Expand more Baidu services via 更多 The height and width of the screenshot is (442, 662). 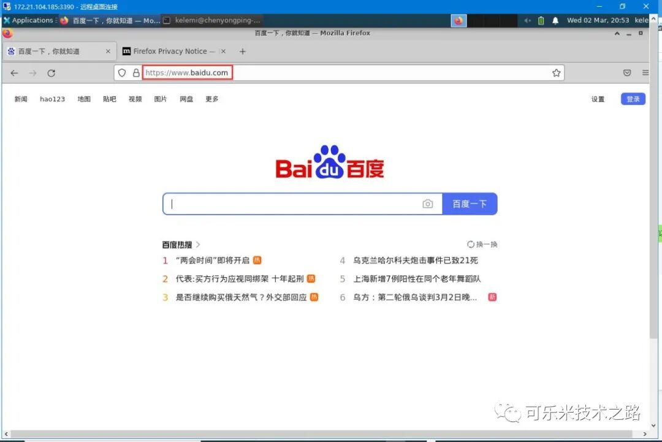[211, 99]
